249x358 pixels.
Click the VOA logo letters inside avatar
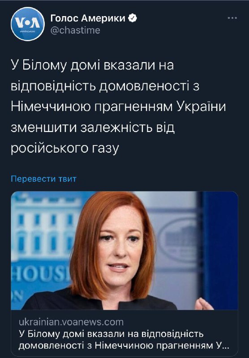[27, 23]
